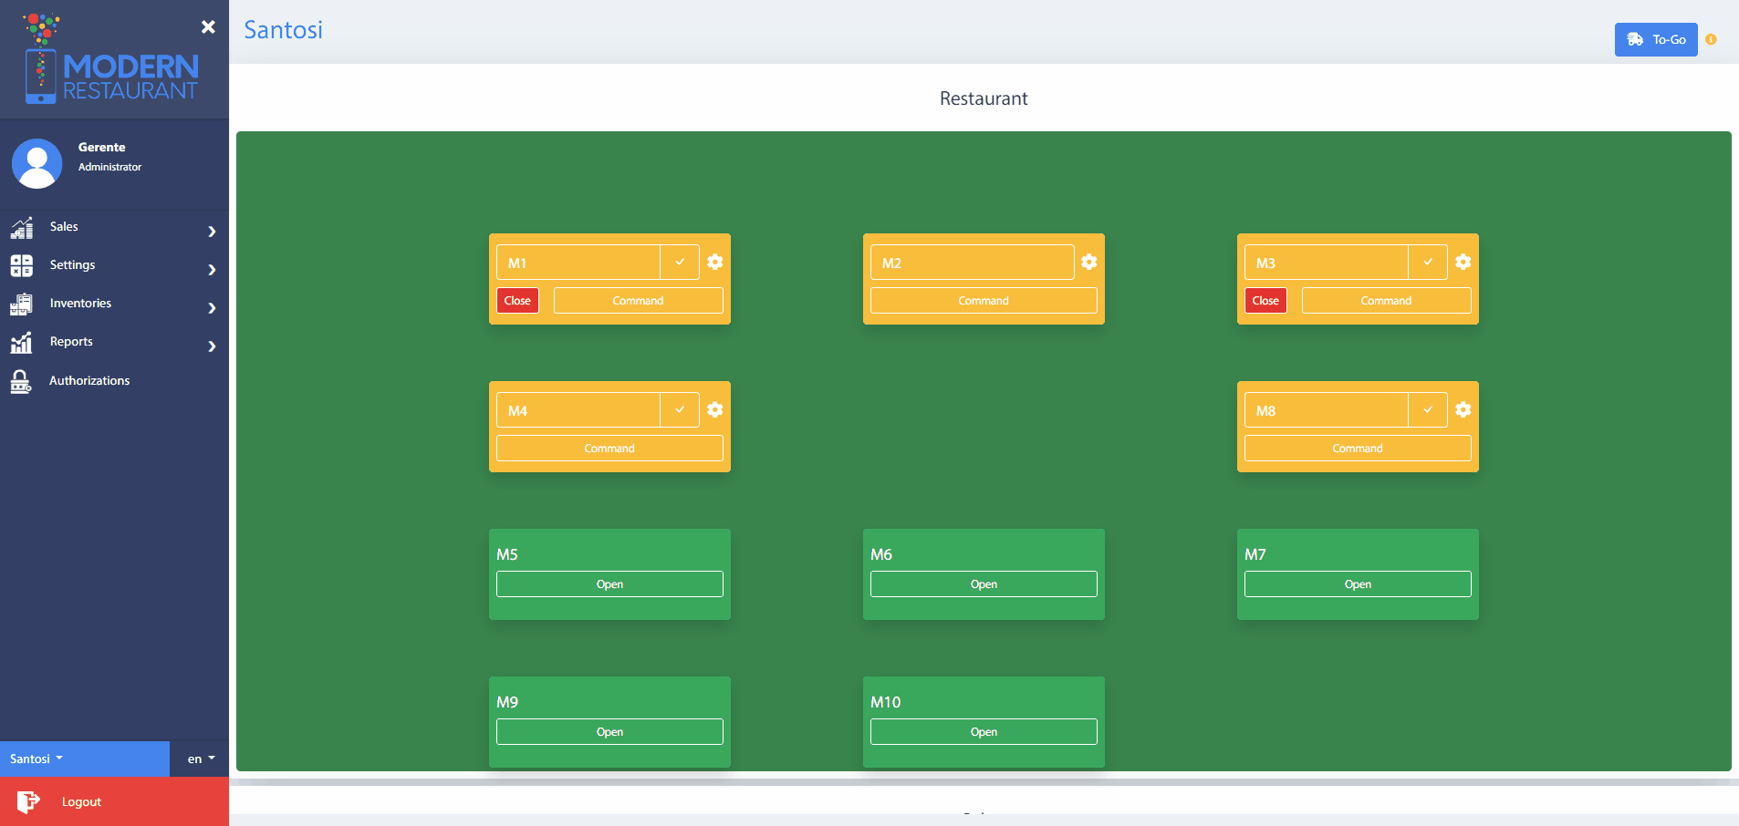Click the orange info icon near To-Go
This screenshot has width=1739, height=826.
[1711, 39]
